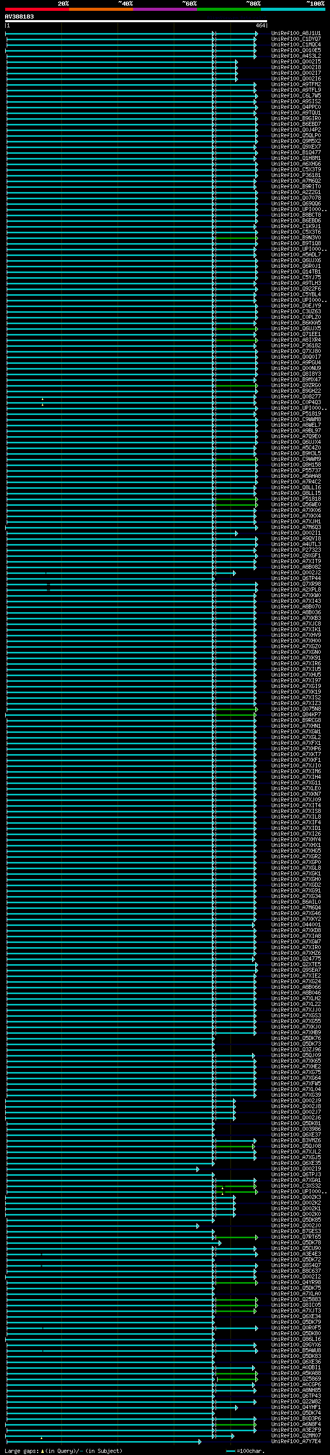The image size is (330, 1455).
Task: Open hit UniRef100_B3VMZ6
Action: click(x=296, y=1140)
